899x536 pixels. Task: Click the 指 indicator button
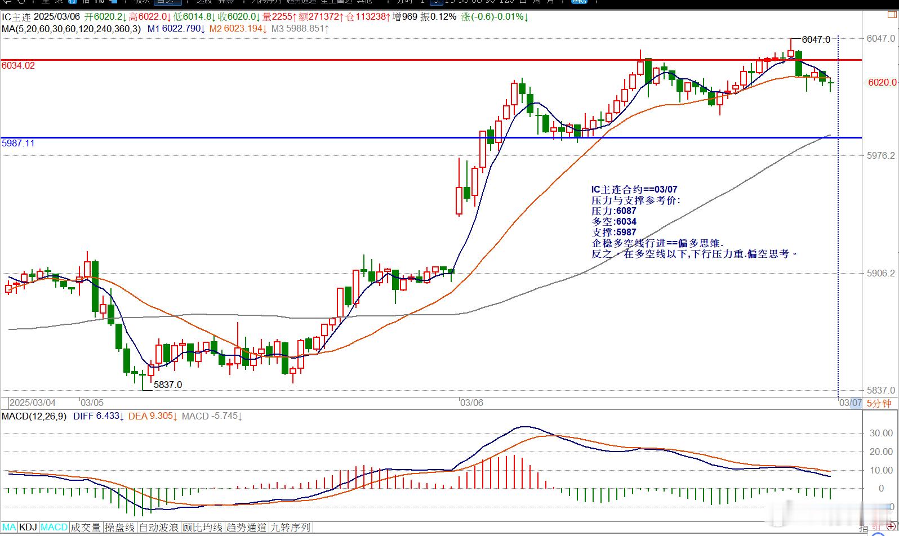click(x=864, y=528)
